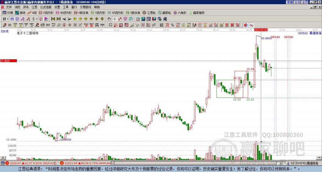Open the calculator icon

click(143, 19)
